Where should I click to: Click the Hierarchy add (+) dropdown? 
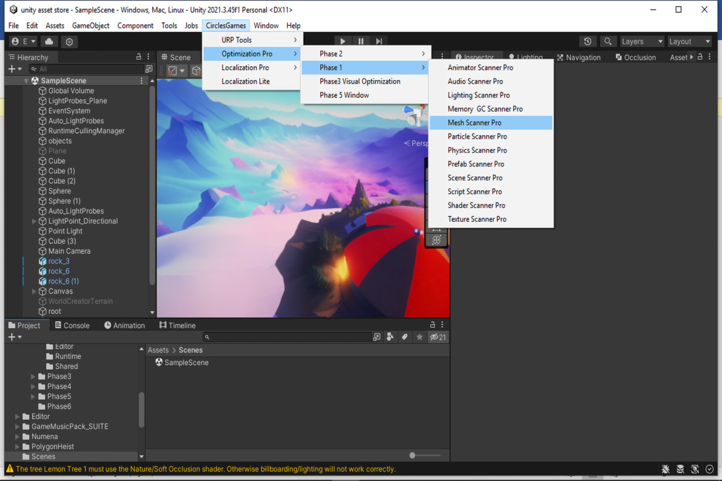click(x=15, y=69)
